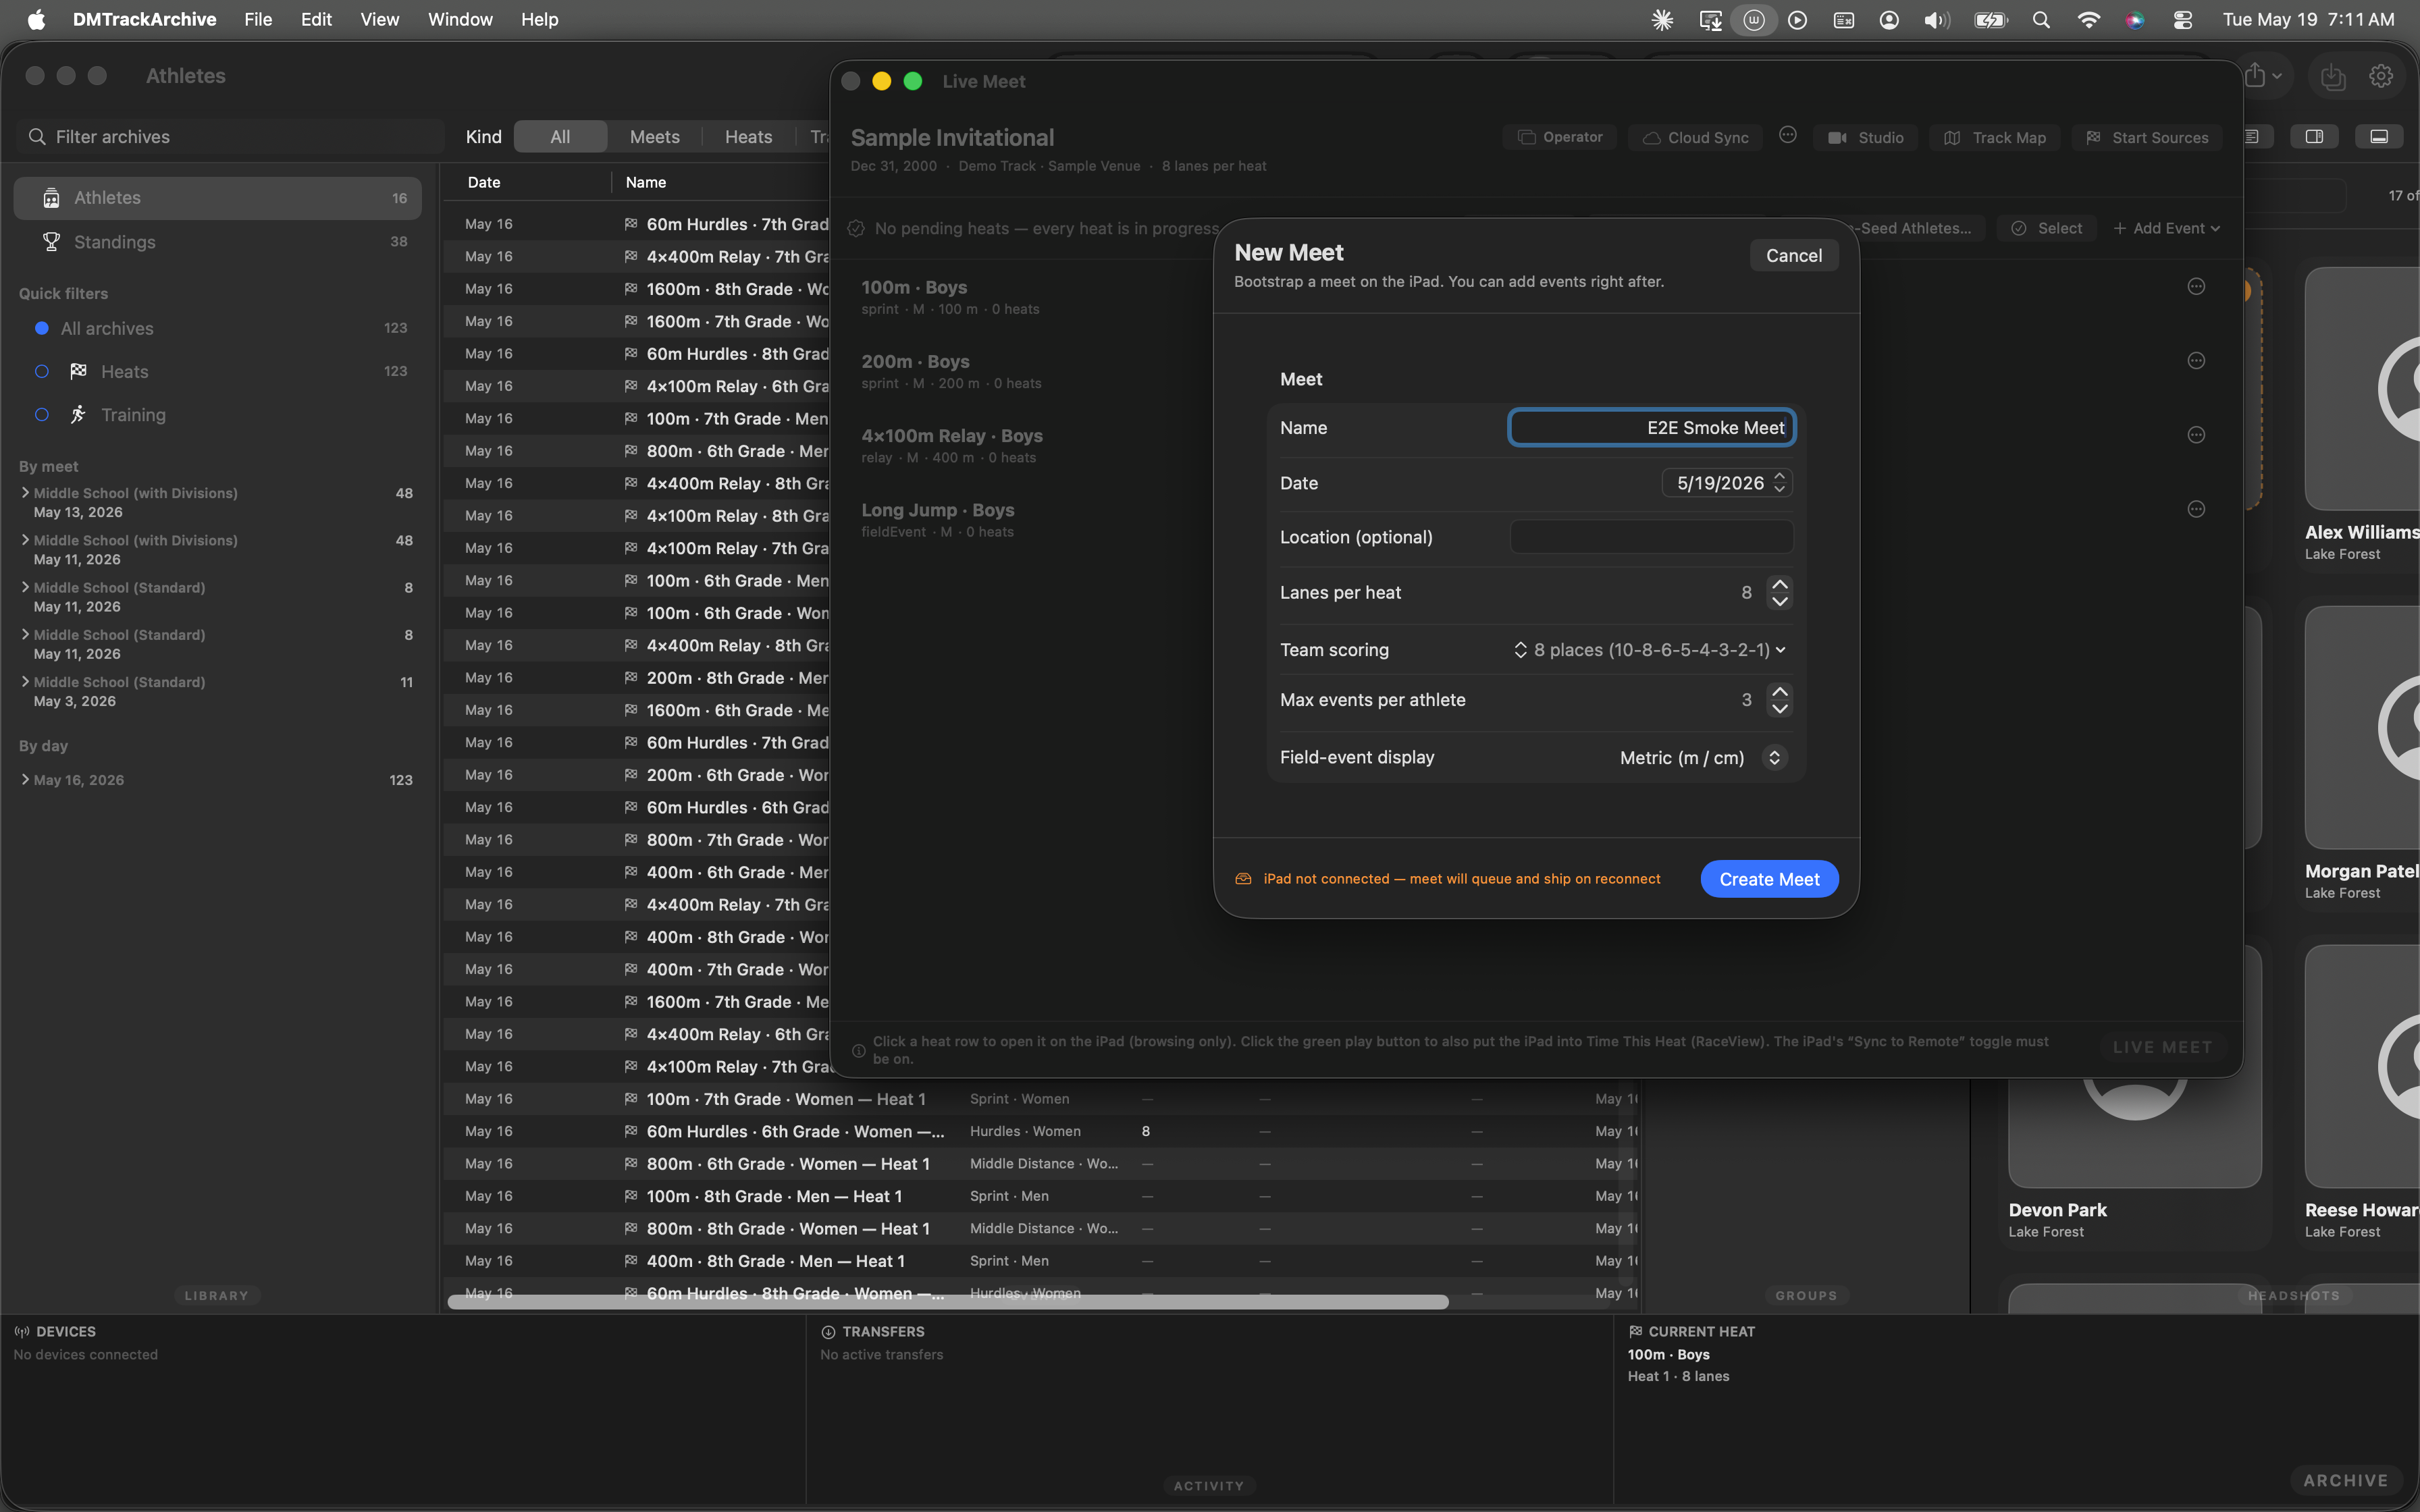
Task: Select Alex Williams headshot card
Action: point(2362,415)
